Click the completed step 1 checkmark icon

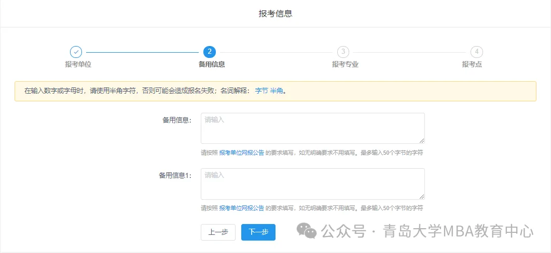(x=76, y=52)
